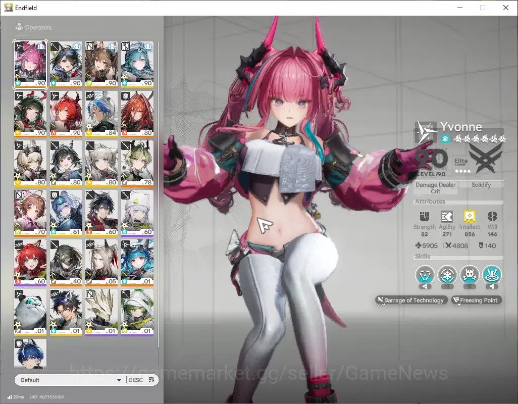
Task: Select the panda operator card
Action: coord(30,312)
